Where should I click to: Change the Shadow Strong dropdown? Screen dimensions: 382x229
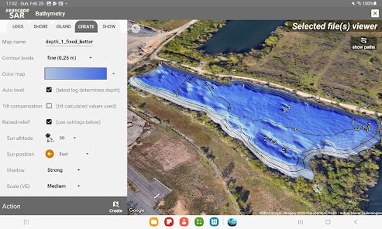[64, 170]
